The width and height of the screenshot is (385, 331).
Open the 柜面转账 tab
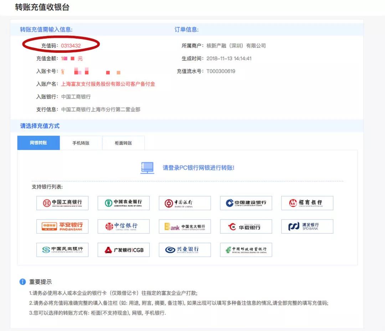(123, 143)
